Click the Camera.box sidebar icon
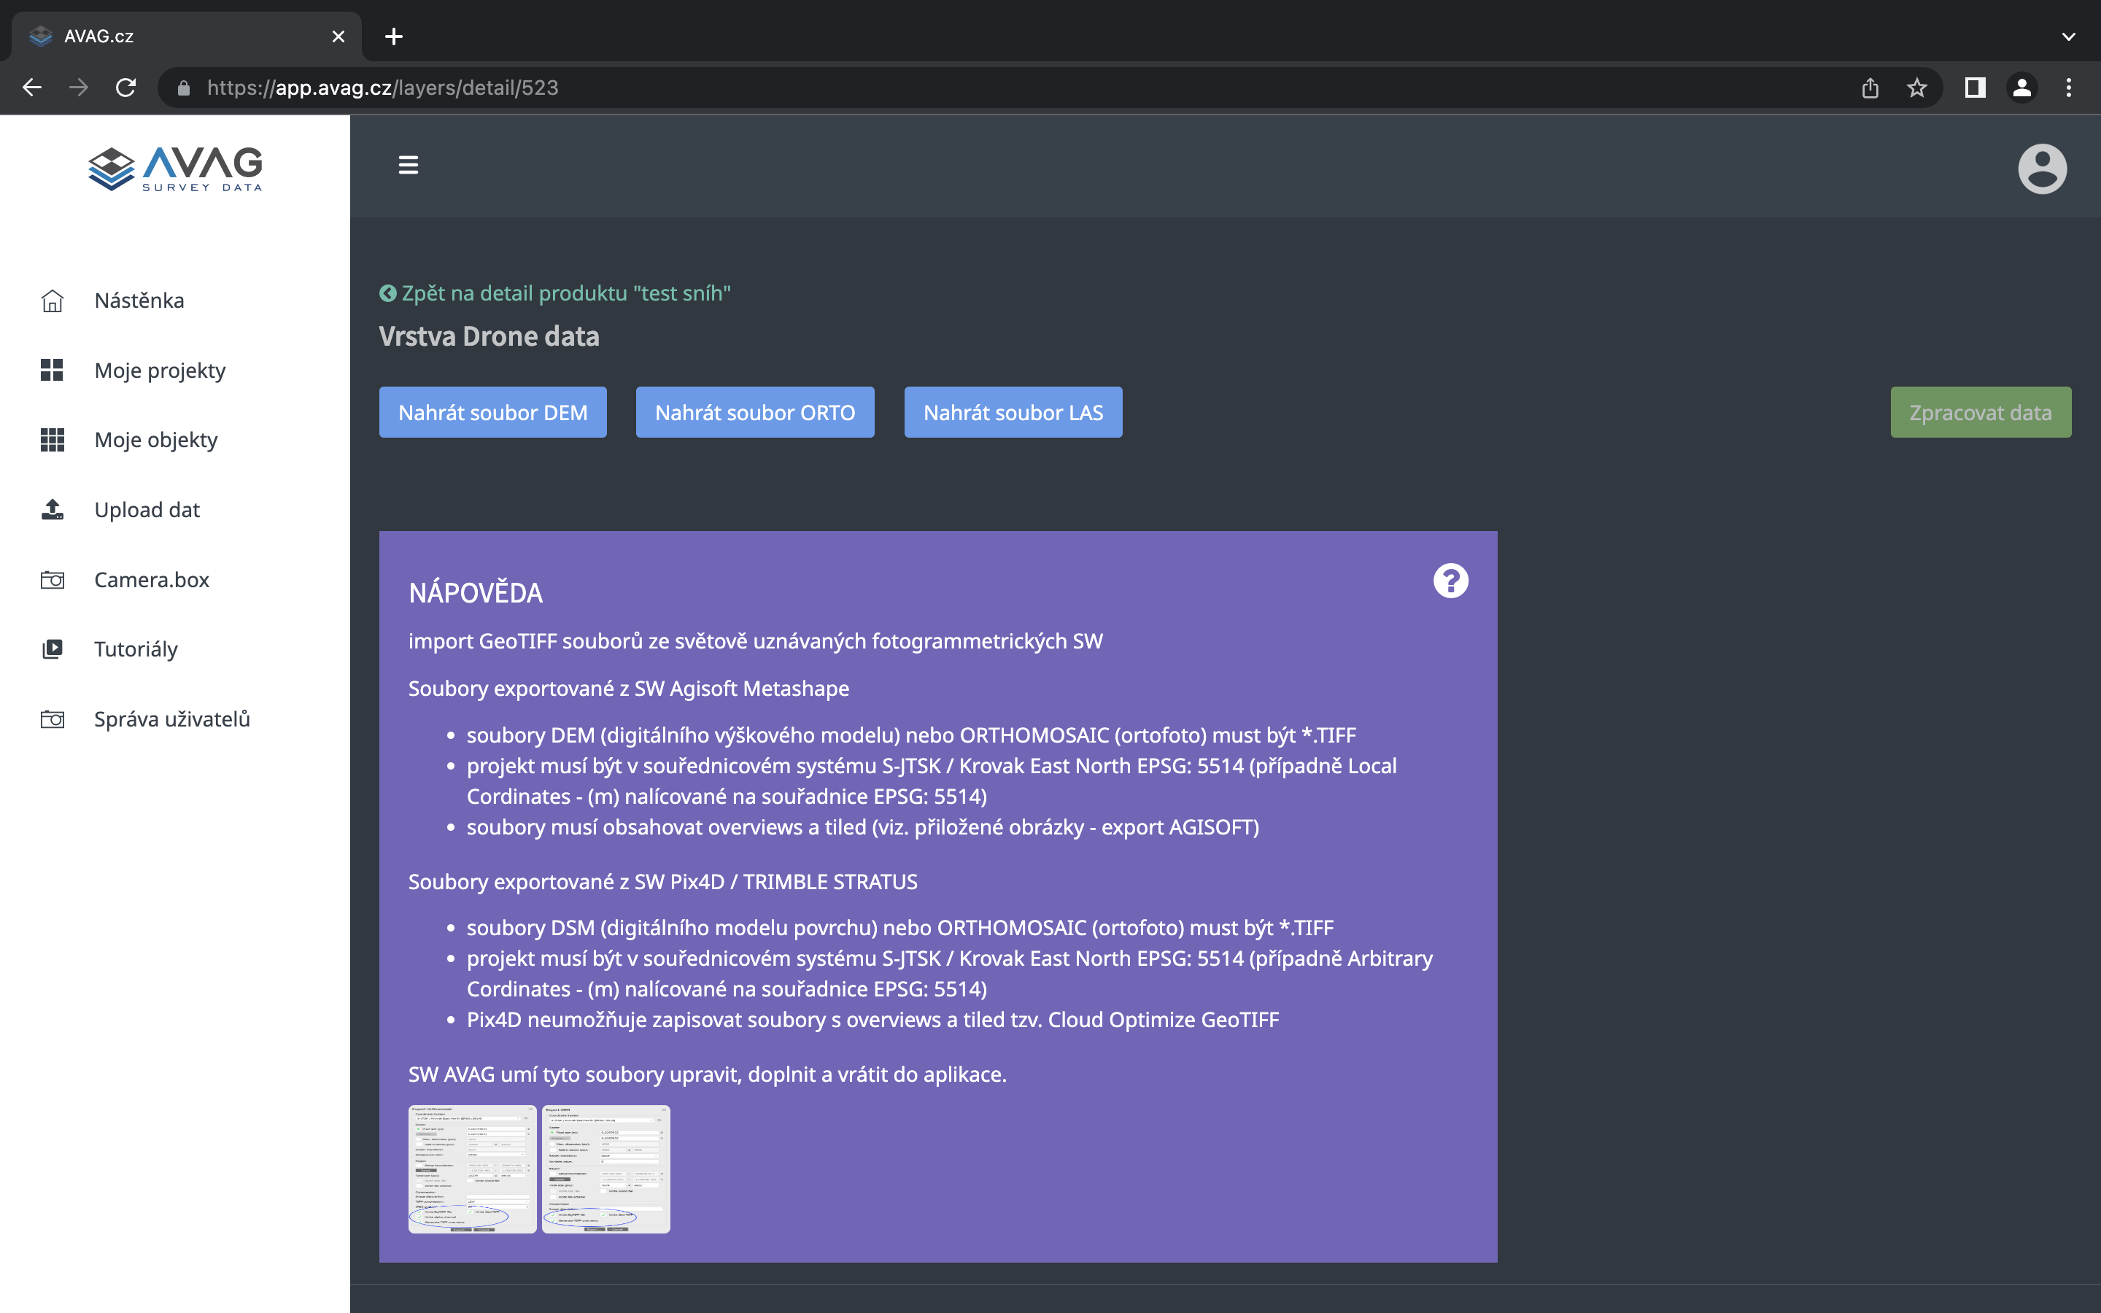2101x1313 pixels. tap(52, 579)
